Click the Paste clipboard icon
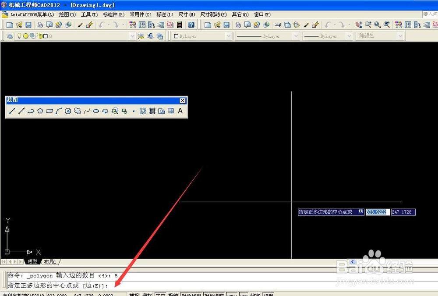438x296 pixels. [297, 25]
